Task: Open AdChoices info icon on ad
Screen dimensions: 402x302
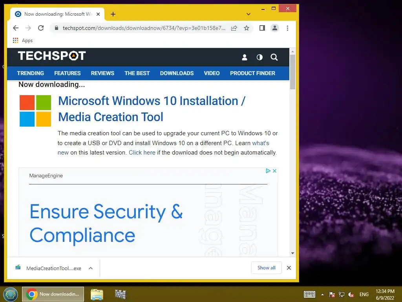Action: tap(268, 171)
